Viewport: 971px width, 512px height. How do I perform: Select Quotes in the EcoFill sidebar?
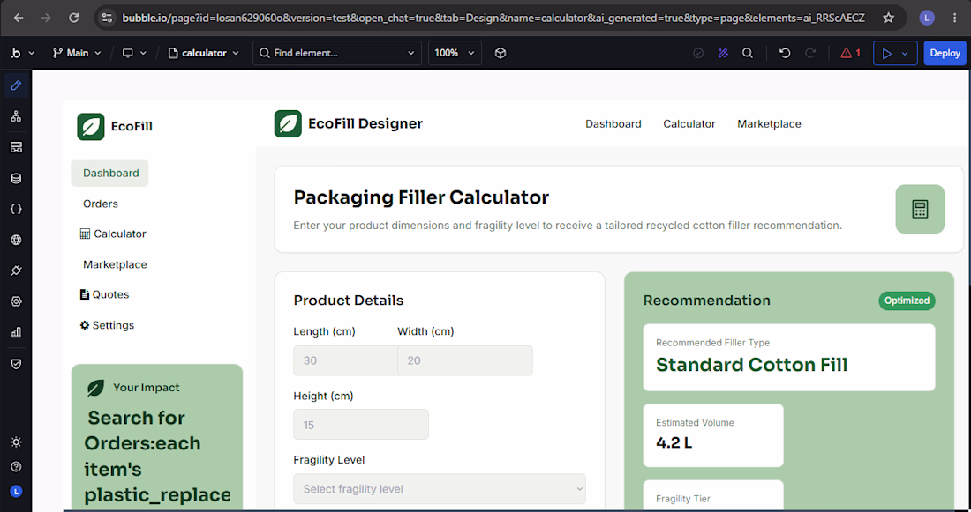click(x=104, y=294)
